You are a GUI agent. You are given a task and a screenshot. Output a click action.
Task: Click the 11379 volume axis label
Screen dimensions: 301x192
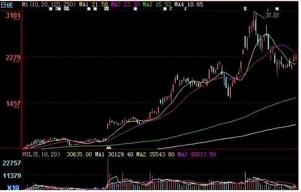point(11,175)
